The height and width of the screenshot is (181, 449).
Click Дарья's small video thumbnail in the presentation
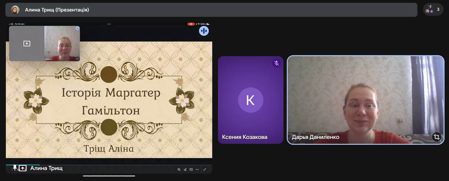click(62, 44)
